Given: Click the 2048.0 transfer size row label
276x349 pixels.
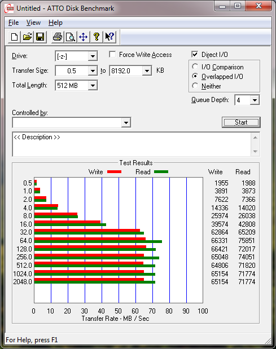Looking at the screenshot, I should (23, 282).
